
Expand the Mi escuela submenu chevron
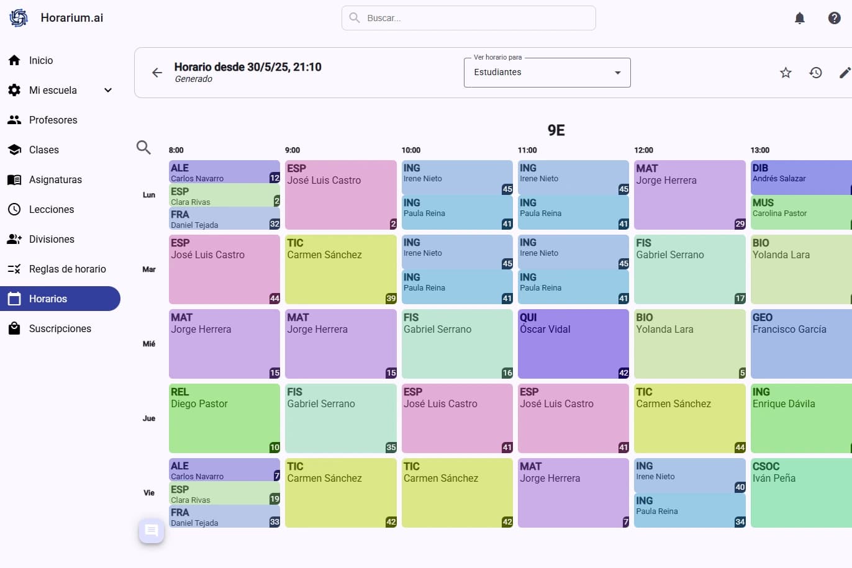[108, 90]
